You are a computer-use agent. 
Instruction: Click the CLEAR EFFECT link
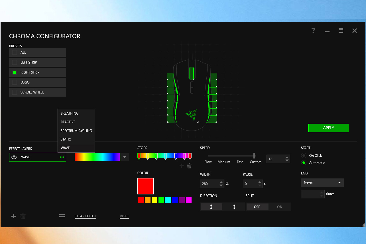[85, 216]
